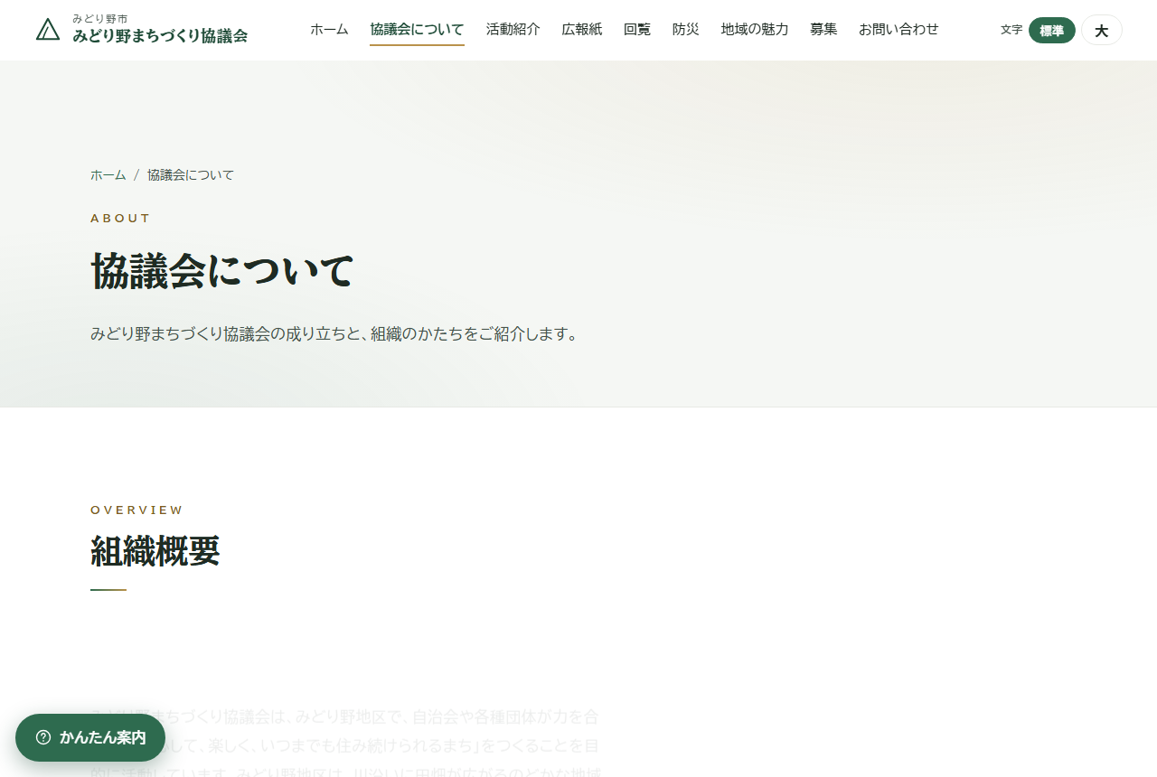The height and width of the screenshot is (777, 1157).
Task: Open the 回覧 navigation item
Action: [637, 29]
